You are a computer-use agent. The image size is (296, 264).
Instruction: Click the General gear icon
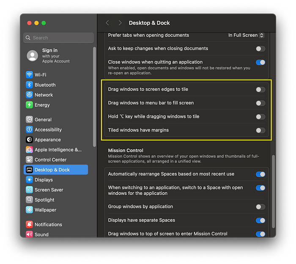point(29,120)
